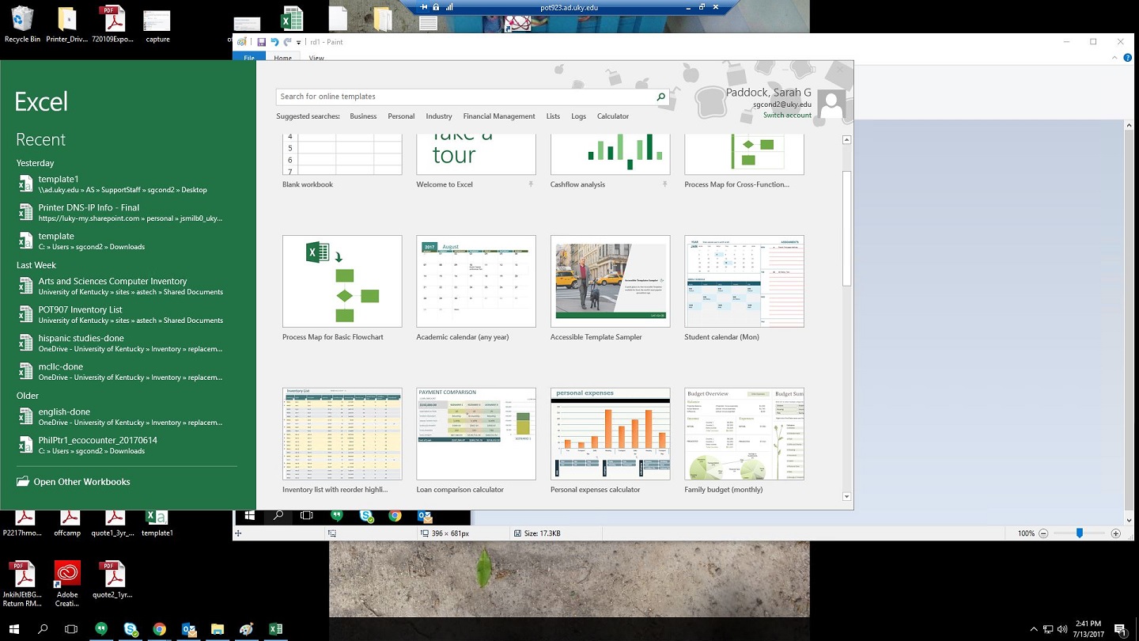Choose Accessible Template Sampler thumbnail

coord(610,281)
